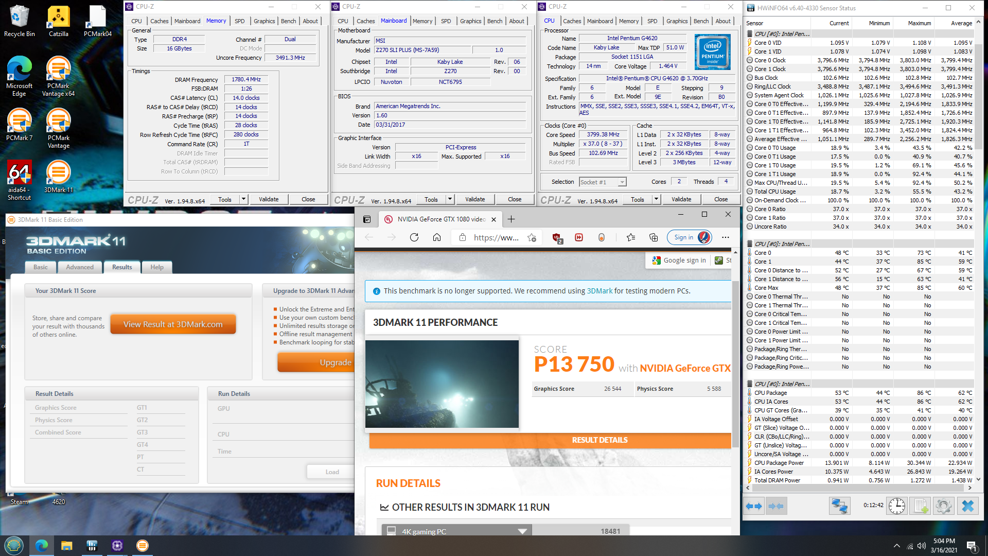Click the red fast-forward extension icon
The width and height of the screenshot is (988, 556).
579,237
